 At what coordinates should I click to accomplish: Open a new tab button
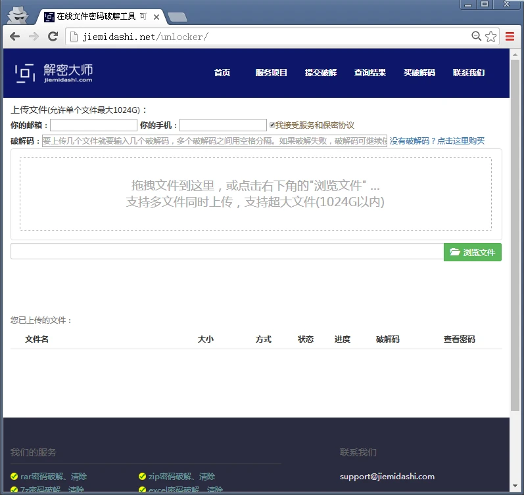coord(176,17)
